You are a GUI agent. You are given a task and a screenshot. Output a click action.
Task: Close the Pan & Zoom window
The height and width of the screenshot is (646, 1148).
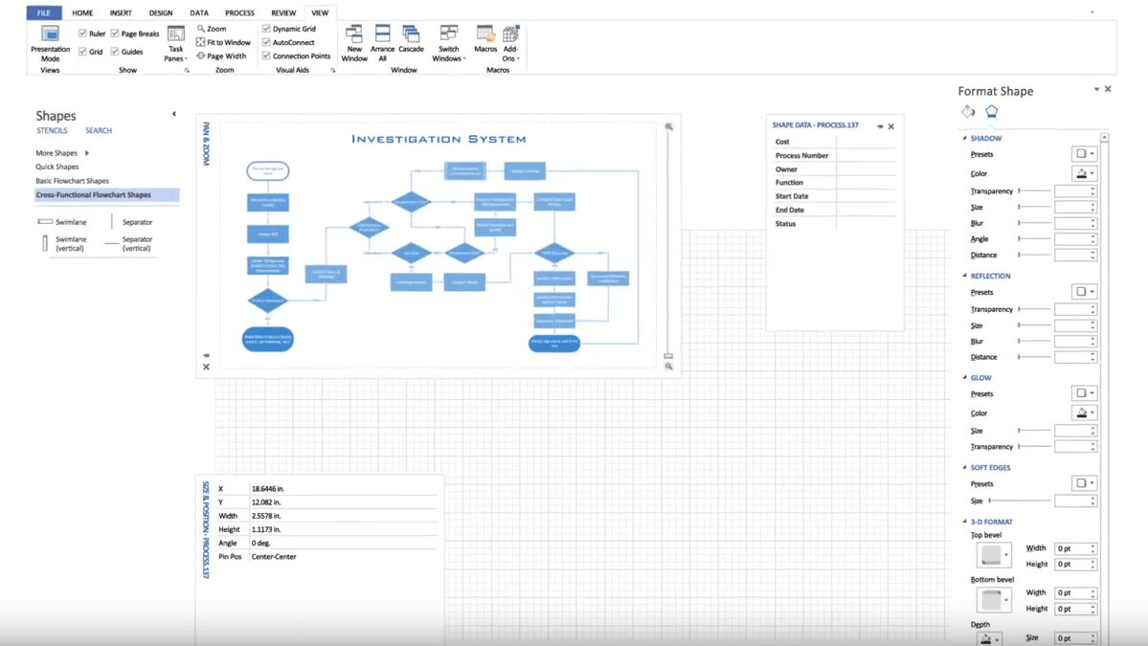206,368
